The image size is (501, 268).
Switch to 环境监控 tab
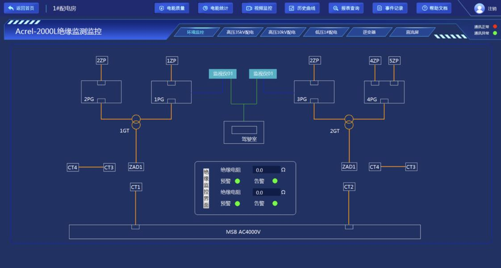(x=196, y=32)
